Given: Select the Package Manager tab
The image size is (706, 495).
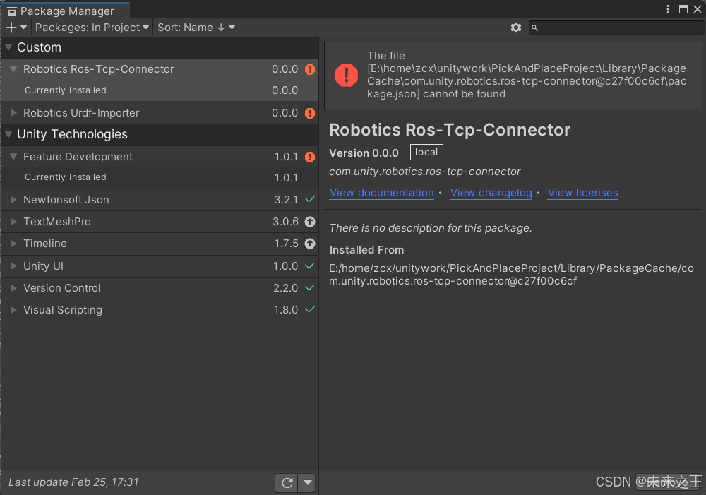Looking at the screenshot, I should (x=65, y=11).
